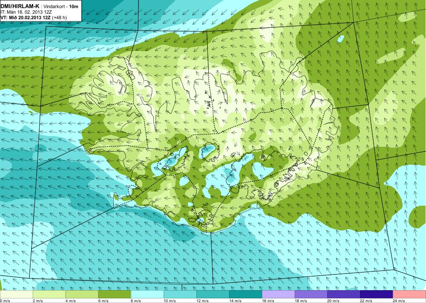Click the 16 m/s lavender legend swatch
Screen dimensions: 426x303
(278, 294)
